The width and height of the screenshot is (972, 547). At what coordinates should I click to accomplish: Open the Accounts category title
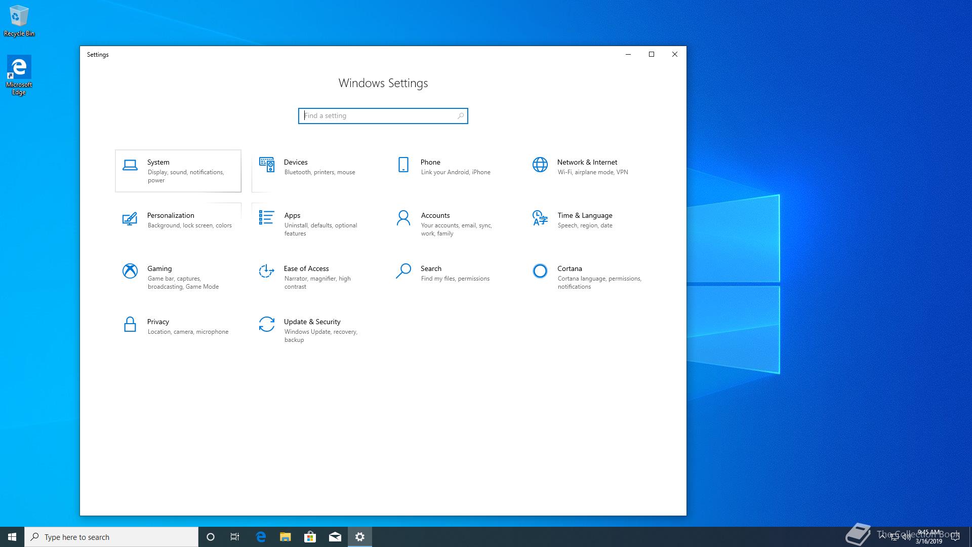pyautogui.click(x=435, y=215)
